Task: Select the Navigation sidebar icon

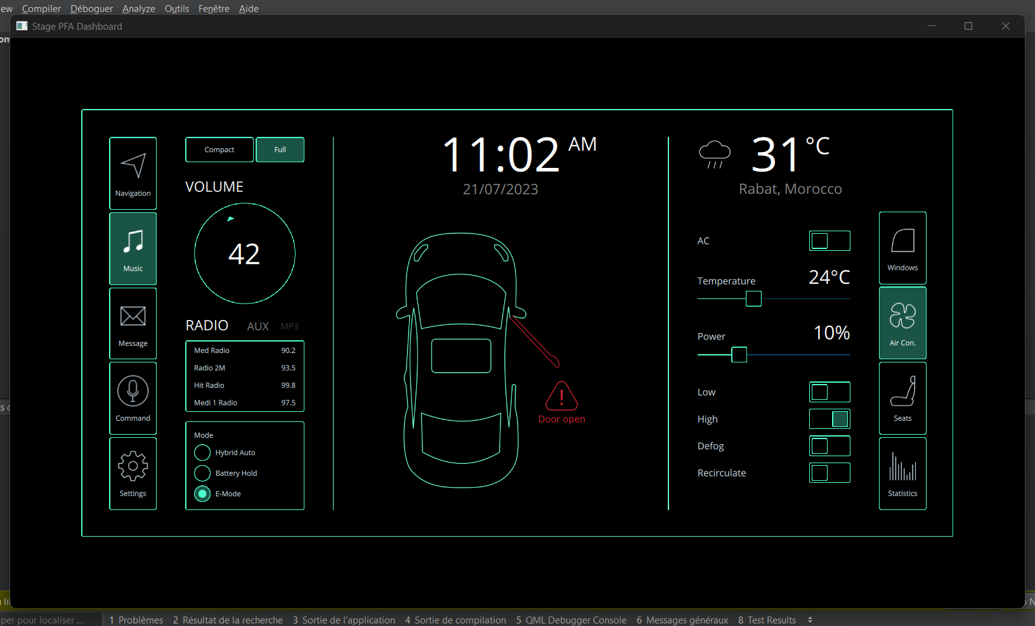Action: coord(133,172)
